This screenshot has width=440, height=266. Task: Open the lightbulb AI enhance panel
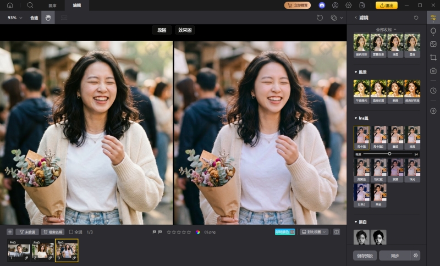433,31
